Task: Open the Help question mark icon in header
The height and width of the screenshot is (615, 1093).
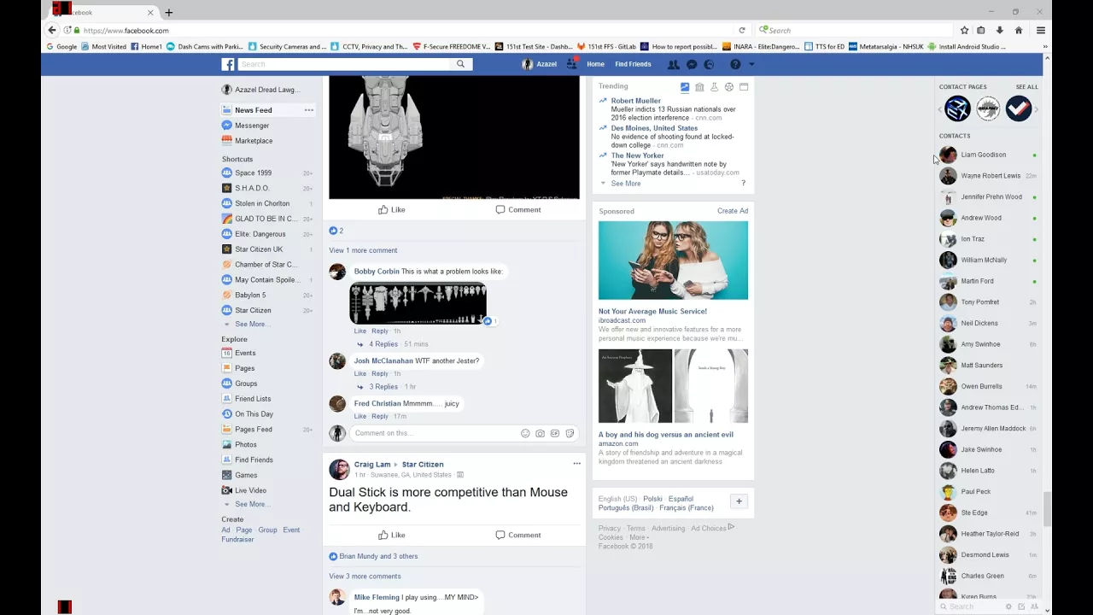Action: click(735, 64)
